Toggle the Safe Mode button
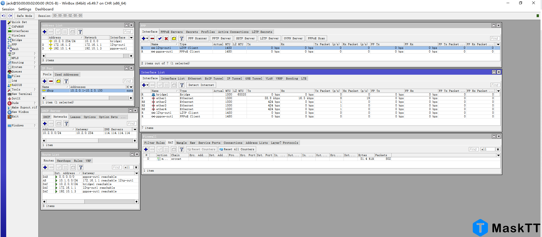 24,16
